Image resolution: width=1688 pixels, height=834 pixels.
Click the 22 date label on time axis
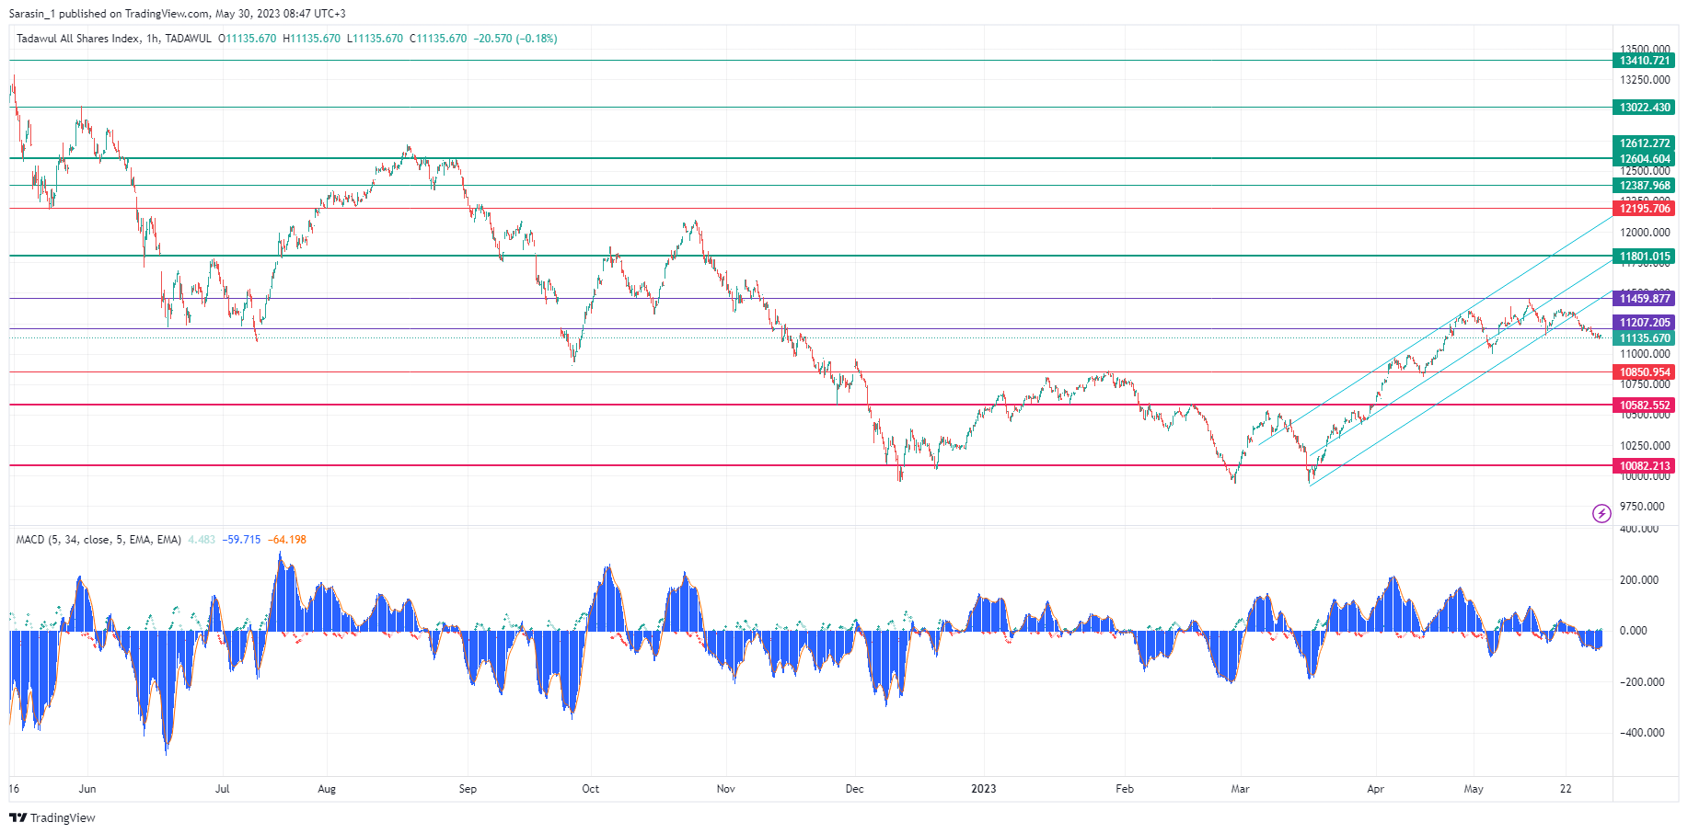pos(1566,789)
